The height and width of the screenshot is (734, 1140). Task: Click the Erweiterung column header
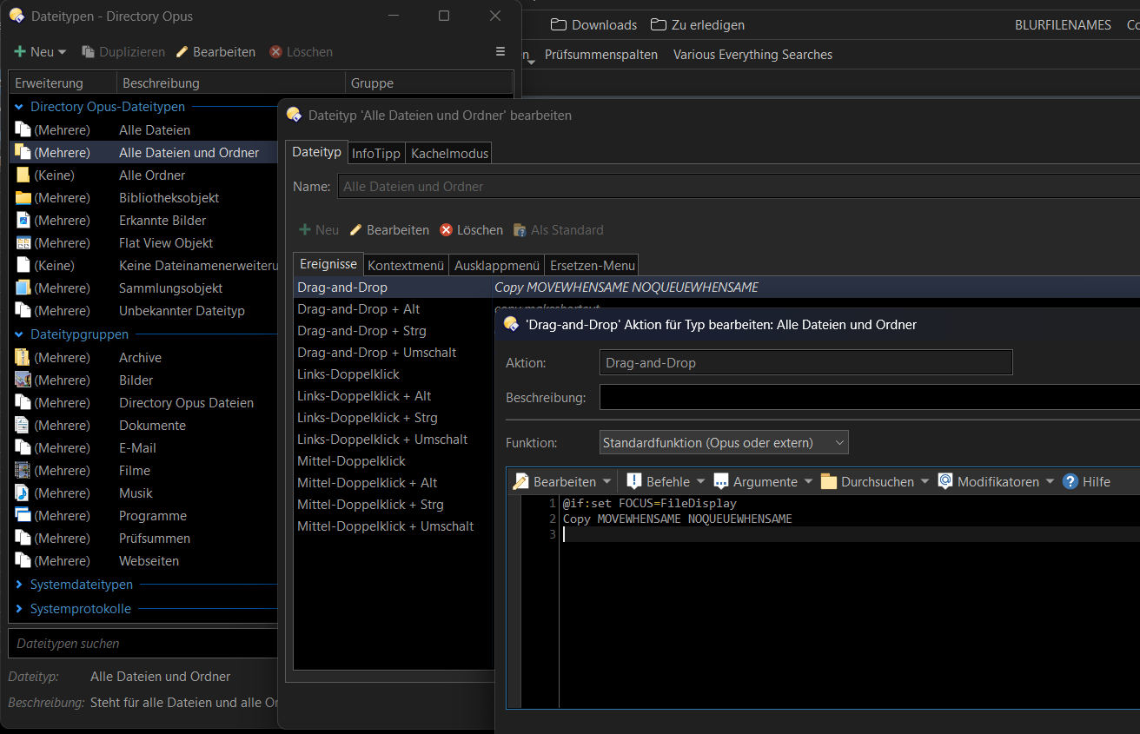point(63,83)
